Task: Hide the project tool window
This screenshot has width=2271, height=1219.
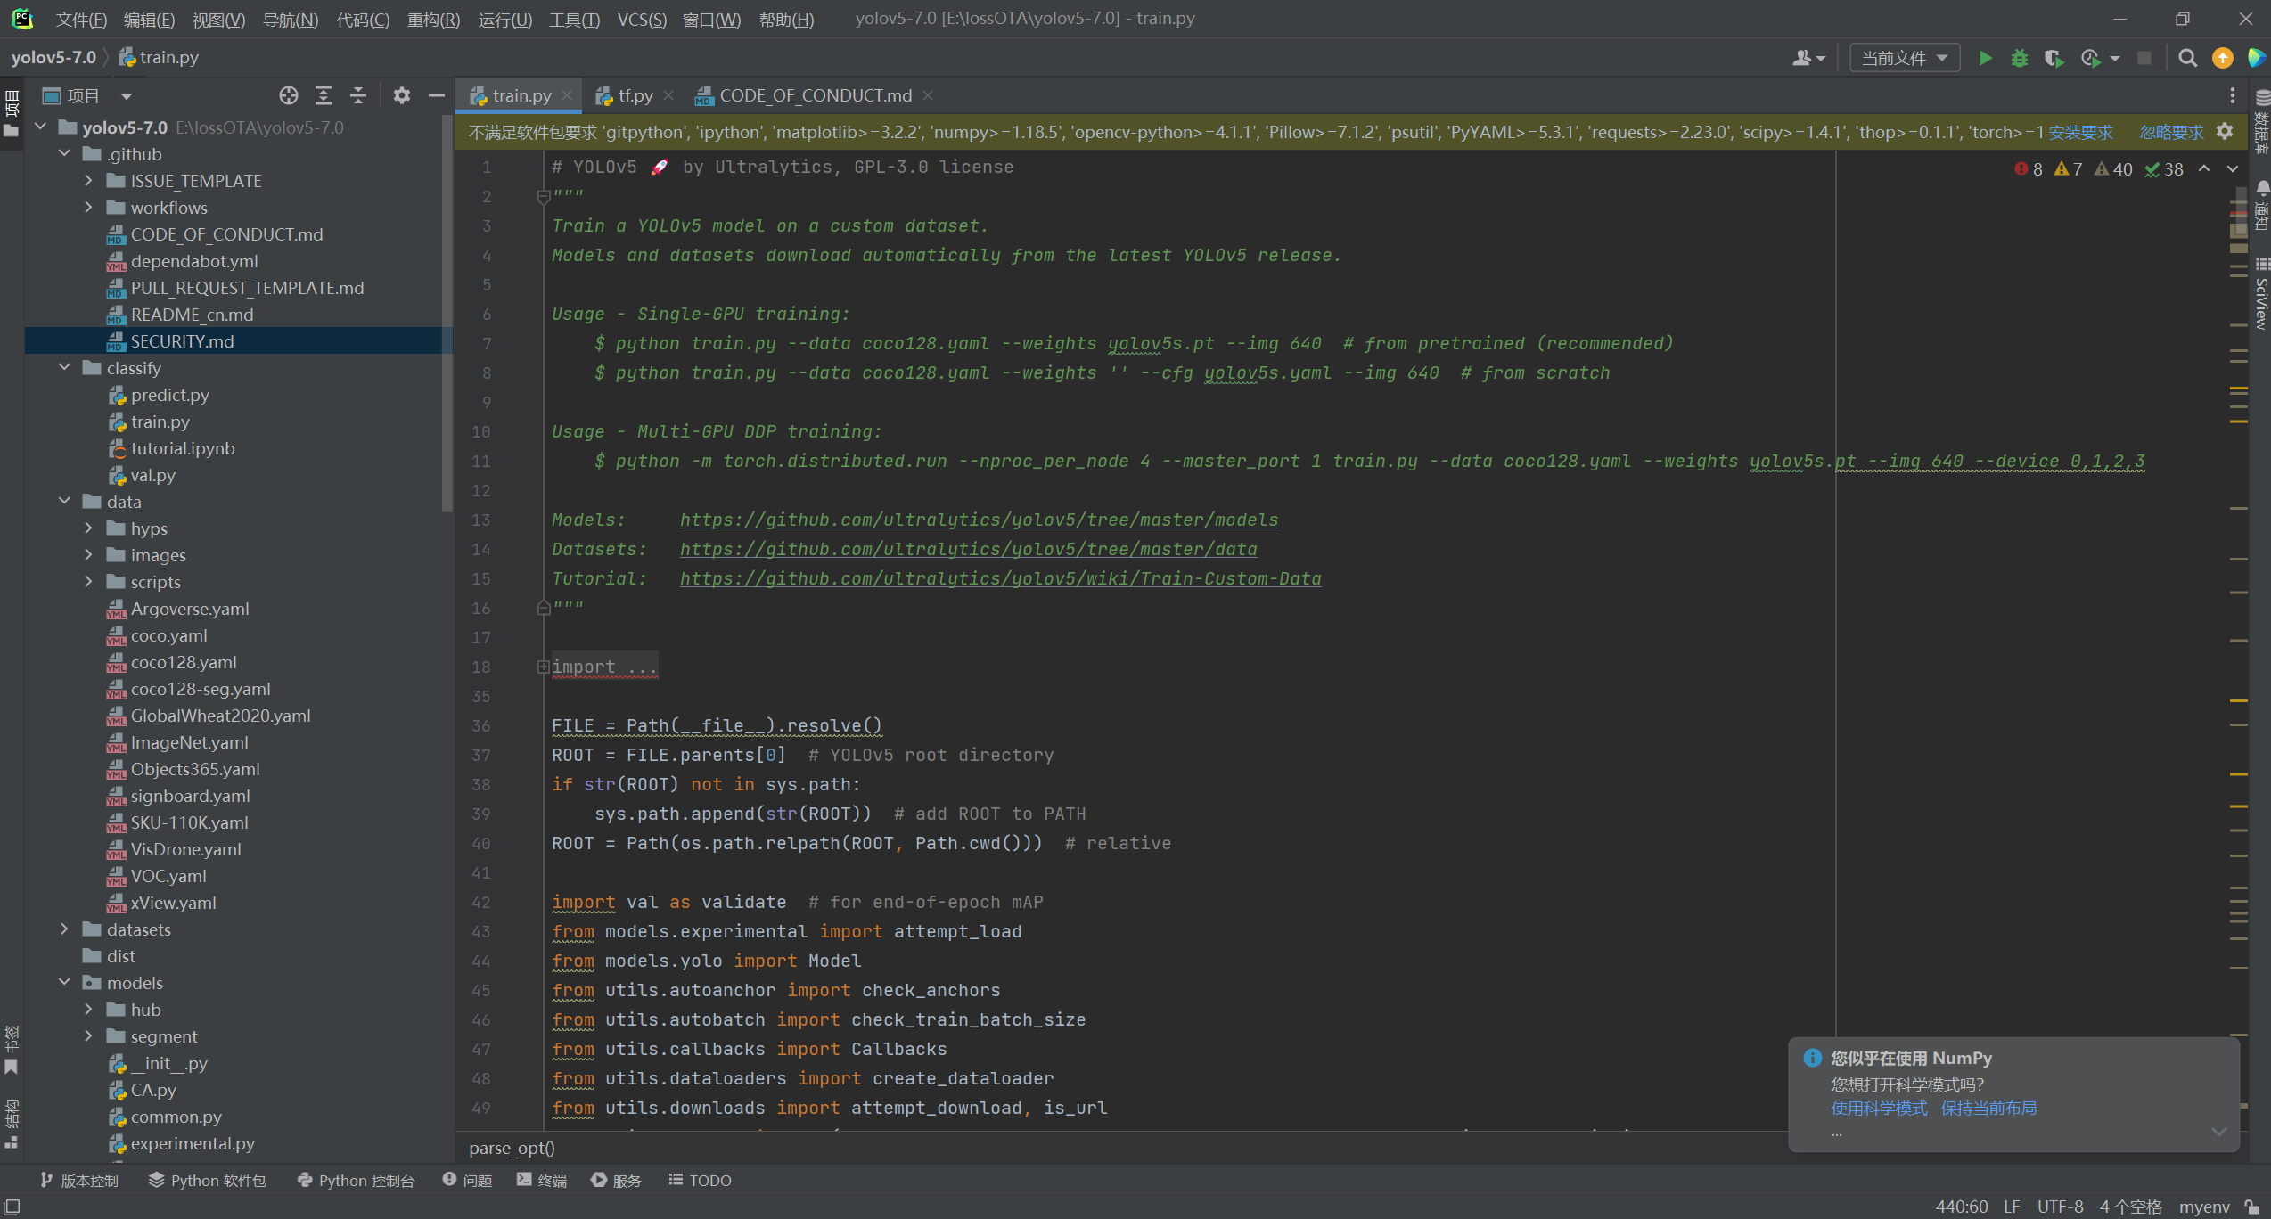Action: 436,95
